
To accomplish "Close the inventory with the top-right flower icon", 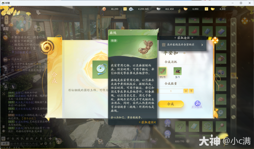I will [x=244, y=21].
